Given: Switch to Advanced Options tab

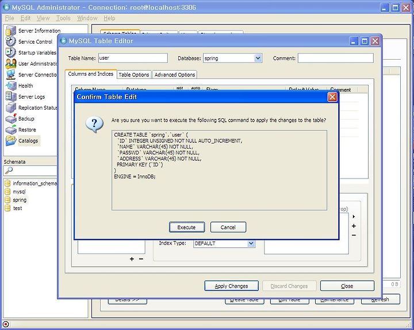Looking at the screenshot, I should coord(175,75).
